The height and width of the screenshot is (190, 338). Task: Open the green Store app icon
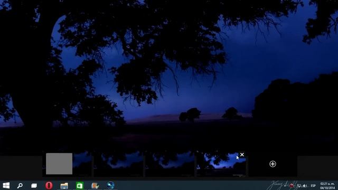(x=80, y=185)
